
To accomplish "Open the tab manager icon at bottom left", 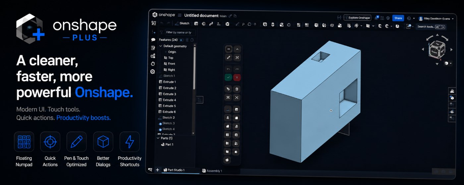I will 150,169.
